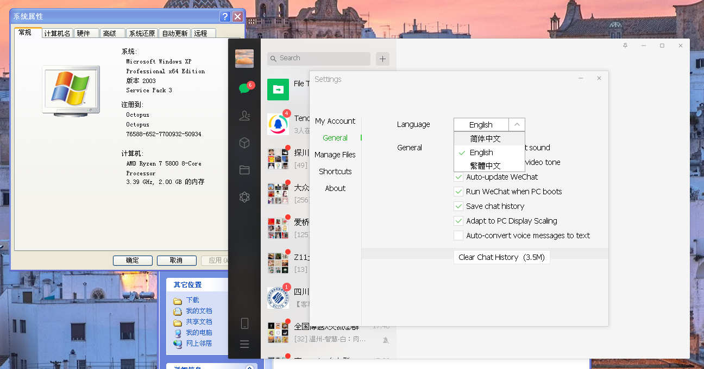The height and width of the screenshot is (369, 704).
Task: Close the 系统属性 dialog
Action: tap(237, 16)
